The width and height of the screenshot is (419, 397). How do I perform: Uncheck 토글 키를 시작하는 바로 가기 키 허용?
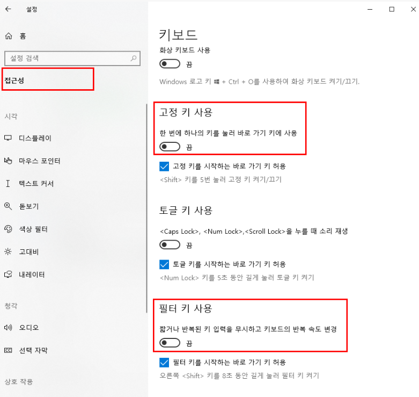(x=165, y=264)
